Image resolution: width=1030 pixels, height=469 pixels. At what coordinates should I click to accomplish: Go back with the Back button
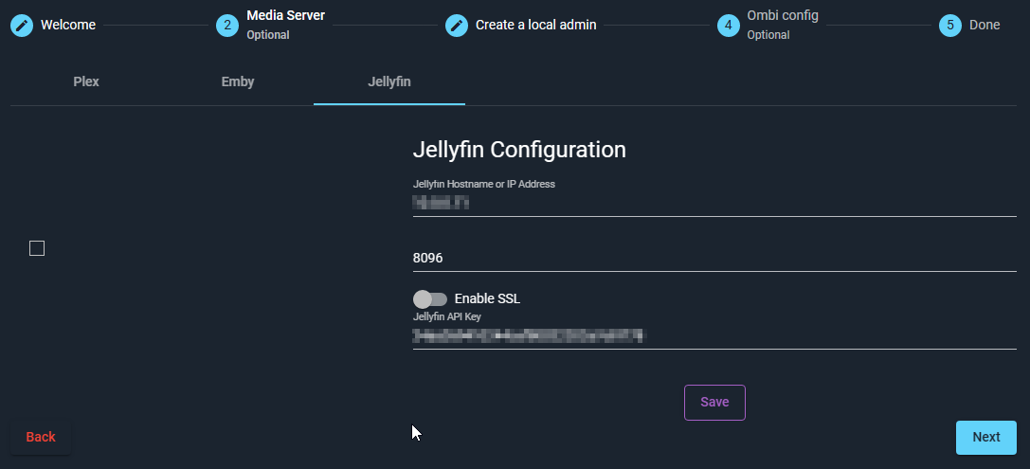tap(41, 437)
